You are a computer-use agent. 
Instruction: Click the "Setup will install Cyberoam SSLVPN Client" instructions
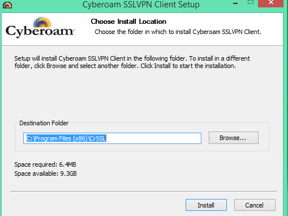[x=132, y=62]
